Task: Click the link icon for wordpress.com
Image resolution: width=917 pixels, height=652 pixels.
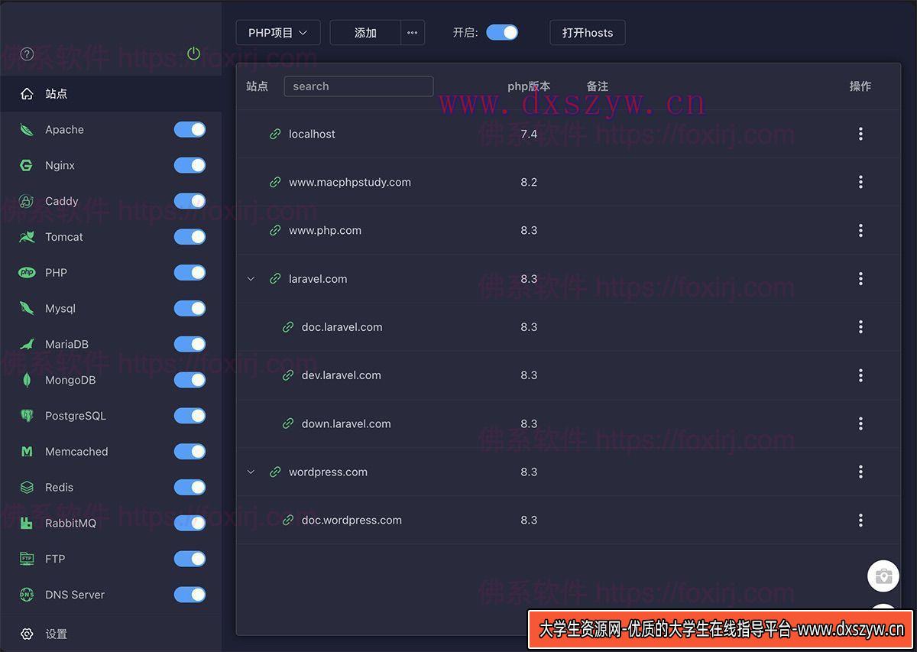Action: click(275, 472)
